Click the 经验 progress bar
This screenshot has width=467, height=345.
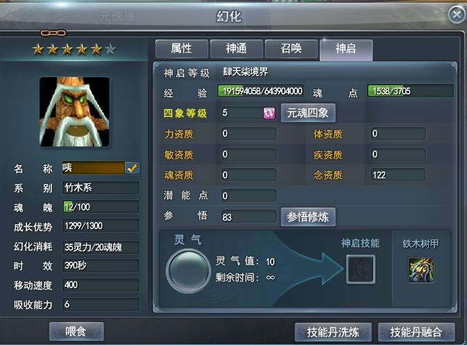pyautogui.click(x=261, y=91)
